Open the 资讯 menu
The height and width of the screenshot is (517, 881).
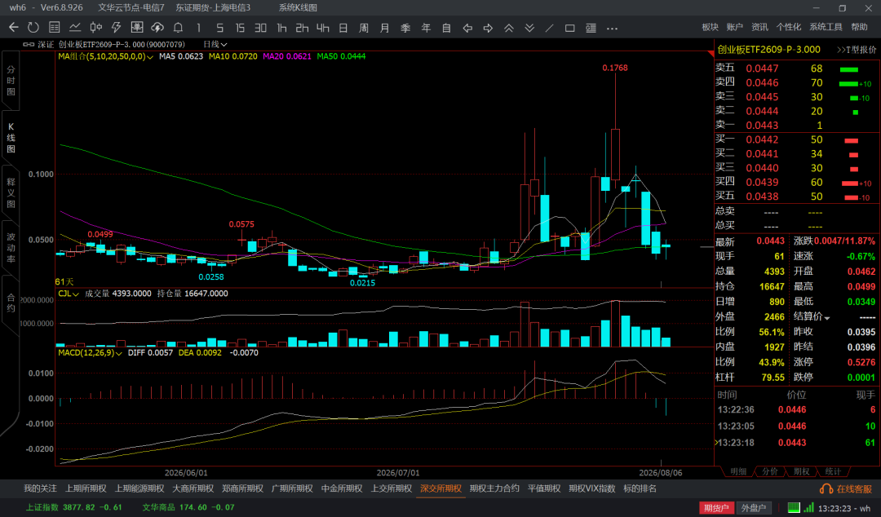pyautogui.click(x=759, y=27)
